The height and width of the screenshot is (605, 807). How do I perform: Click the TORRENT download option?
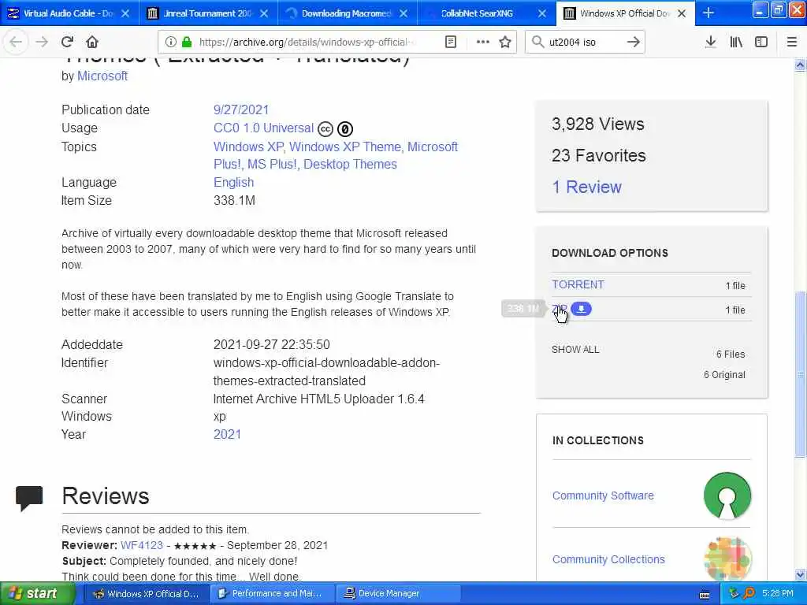(x=578, y=284)
